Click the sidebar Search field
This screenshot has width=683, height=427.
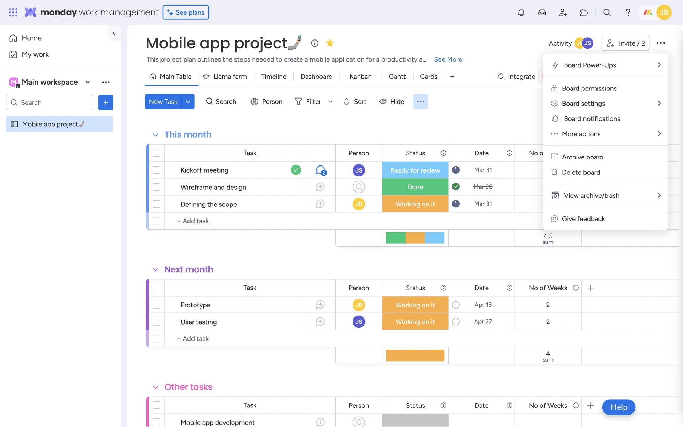pyautogui.click(x=50, y=102)
